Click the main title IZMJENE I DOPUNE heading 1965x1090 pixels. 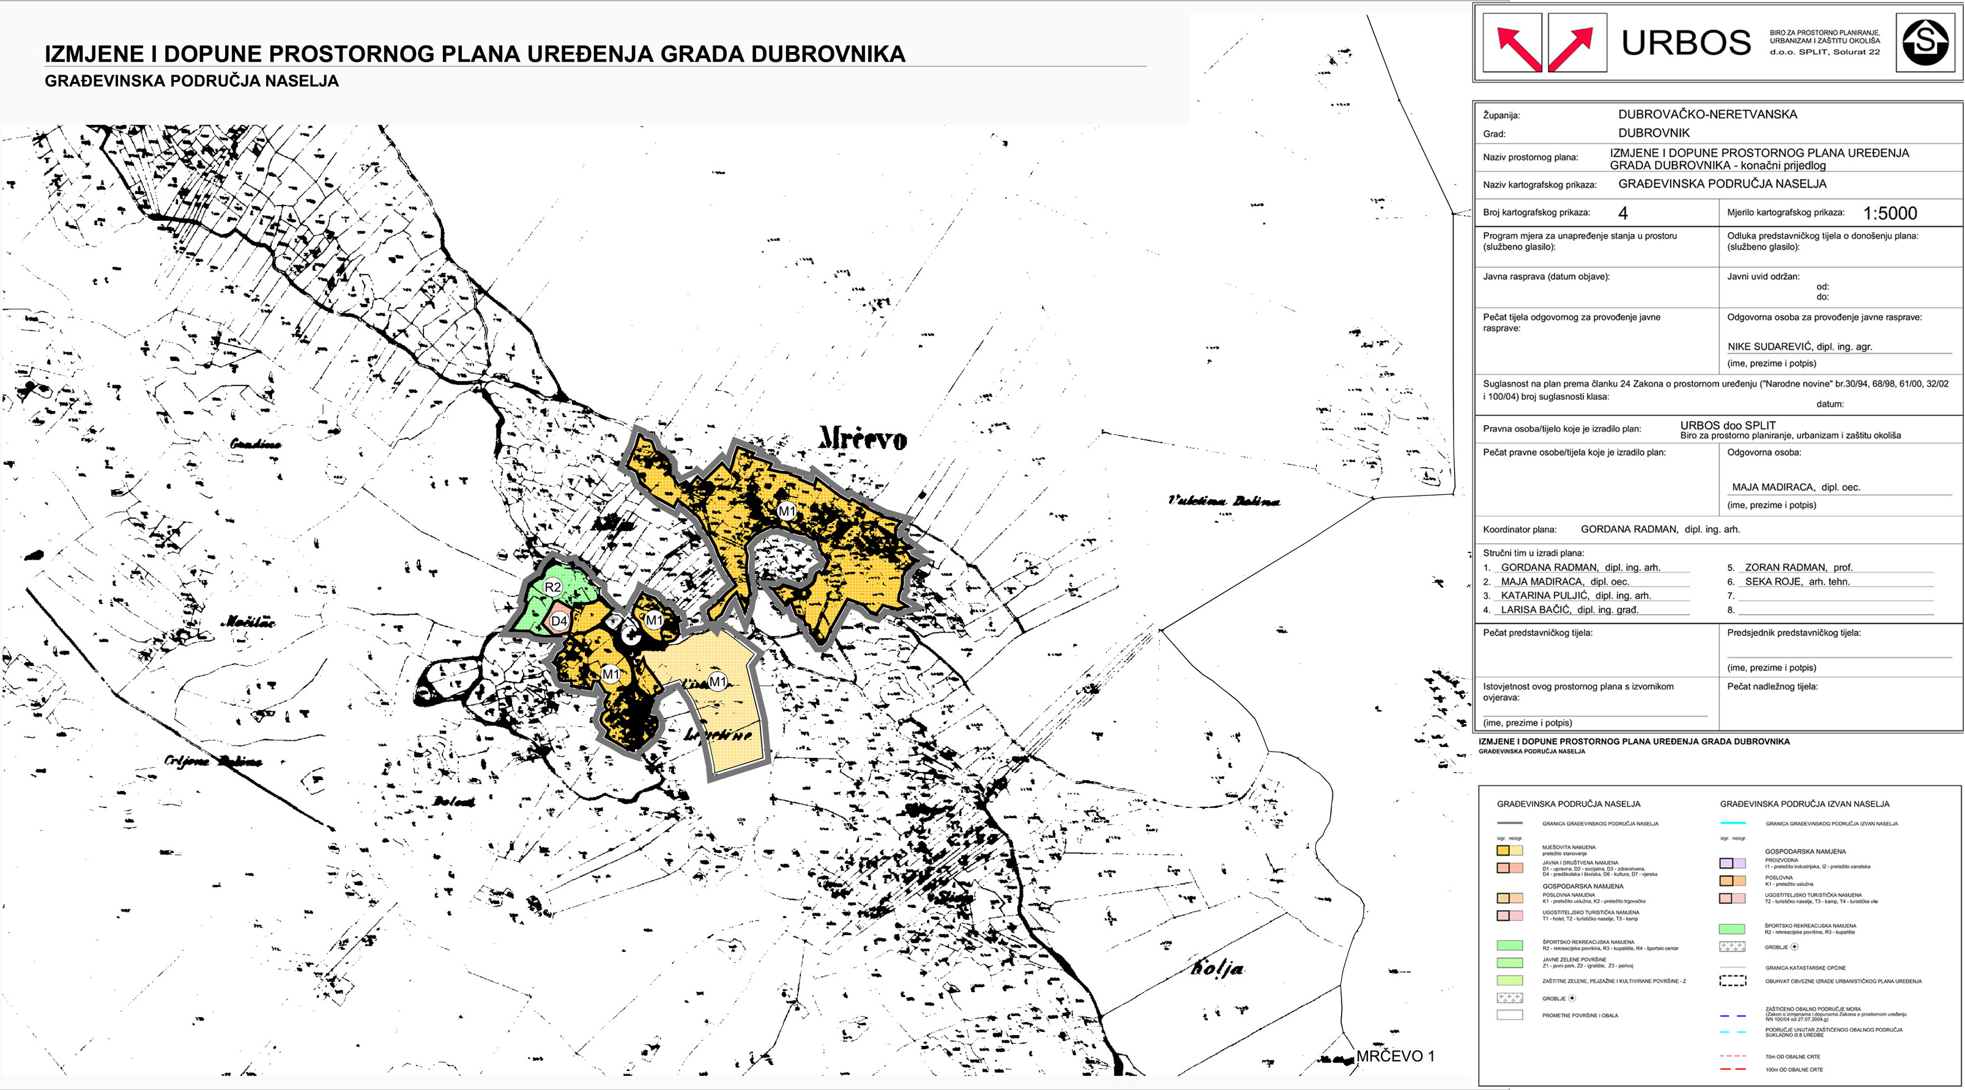pos(475,54)
